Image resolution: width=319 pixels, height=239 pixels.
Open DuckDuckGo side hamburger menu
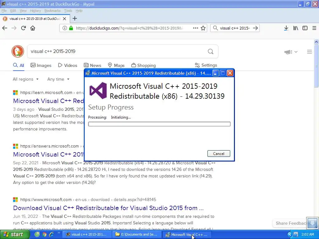[309, 52]
